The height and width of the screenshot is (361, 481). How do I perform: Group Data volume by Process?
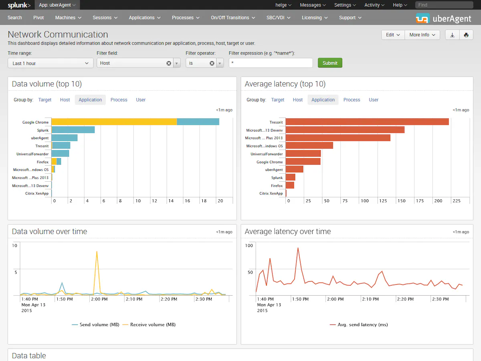[119, 100]
